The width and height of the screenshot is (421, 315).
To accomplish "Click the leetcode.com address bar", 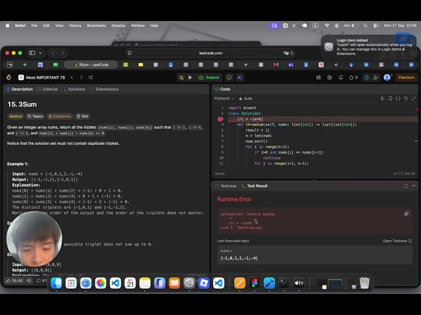I will [210, 53].
